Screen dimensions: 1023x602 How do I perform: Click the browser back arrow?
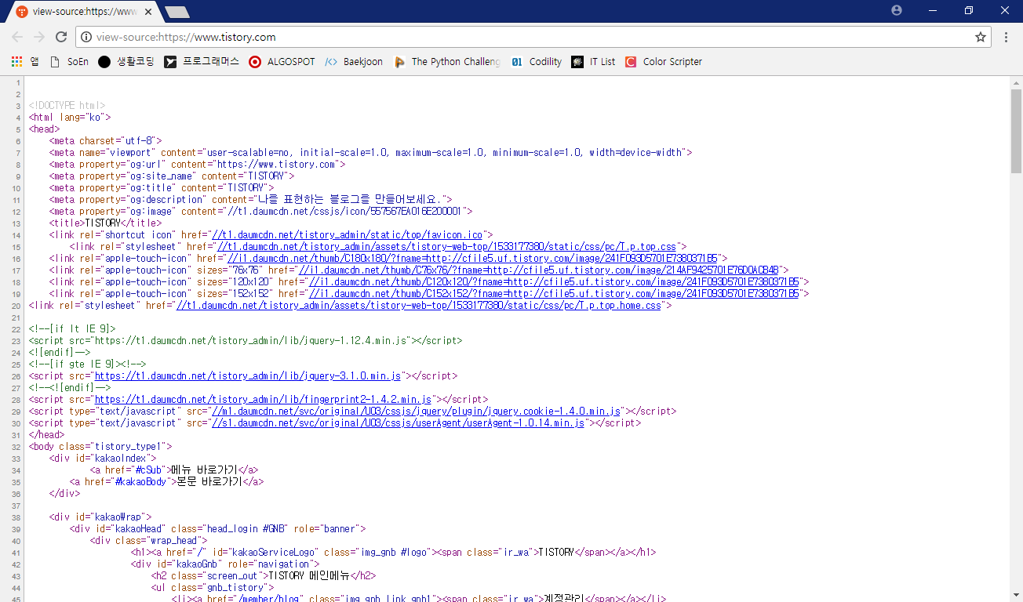point(17,37)
